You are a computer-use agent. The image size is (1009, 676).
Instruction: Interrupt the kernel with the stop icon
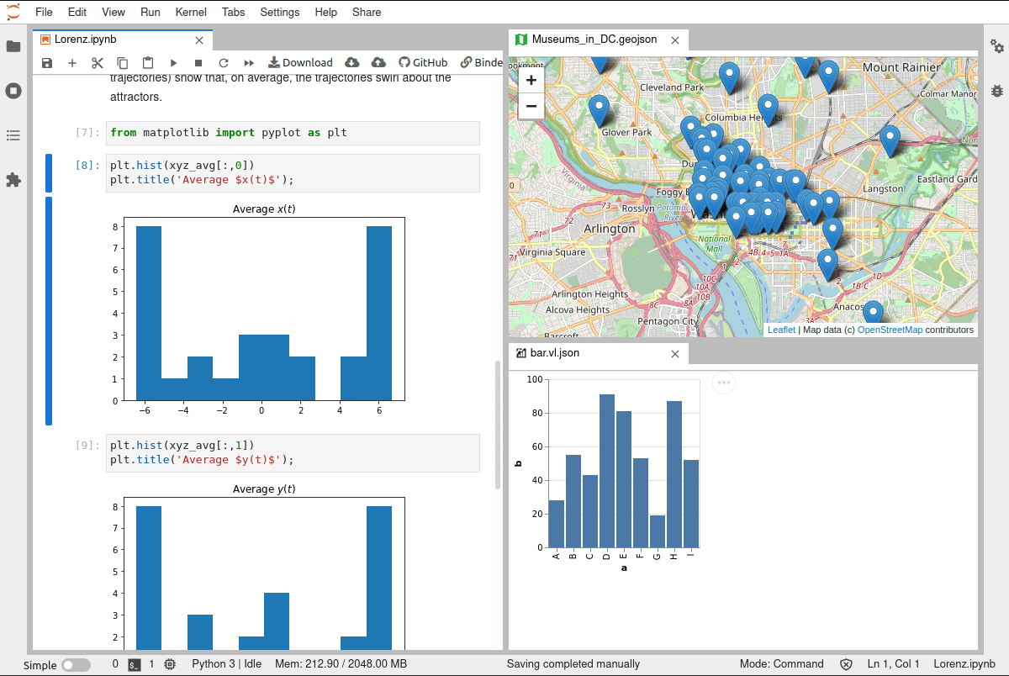click(x=198, y=63)
